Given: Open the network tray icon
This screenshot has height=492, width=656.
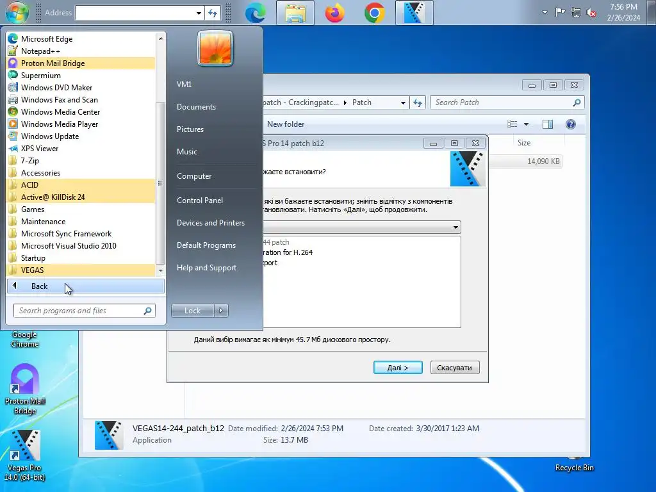Looking at the screenshot, I should pos(576,12).
